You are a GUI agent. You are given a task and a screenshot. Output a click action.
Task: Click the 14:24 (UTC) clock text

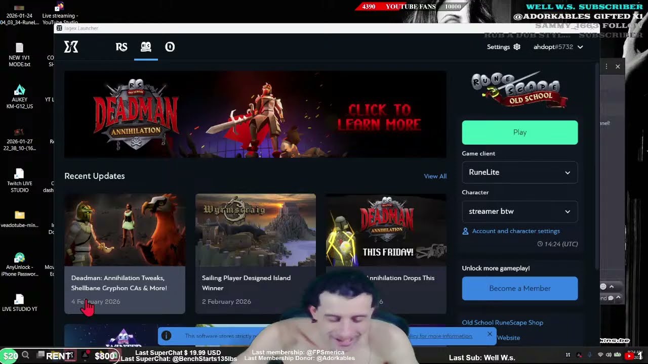pyautogui.click(x=557, y=244)
